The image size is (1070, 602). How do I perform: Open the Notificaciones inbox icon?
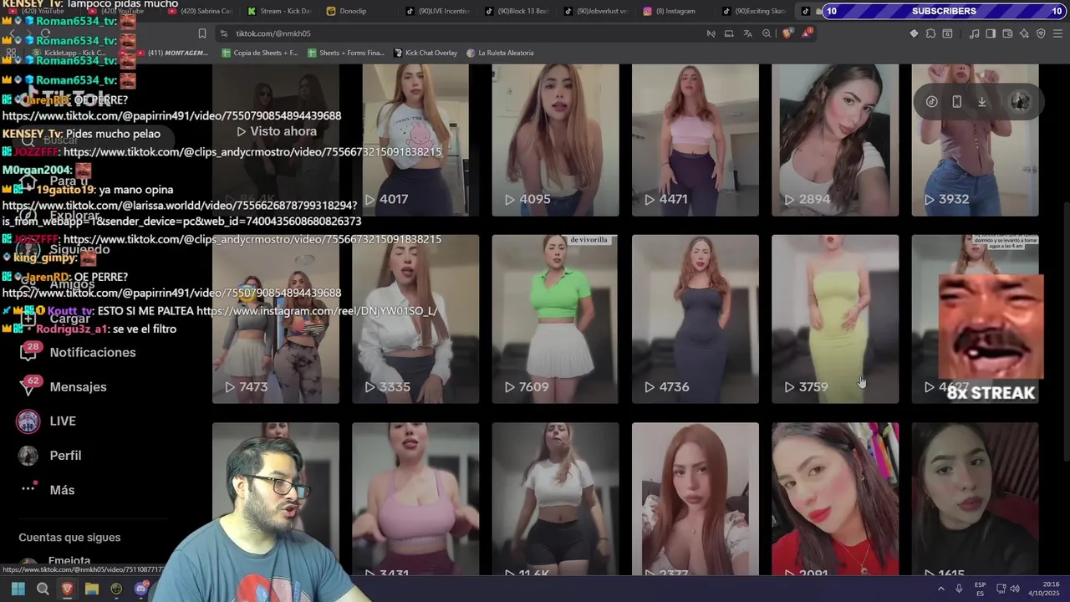pyautogui.click(x=28, y=352)
